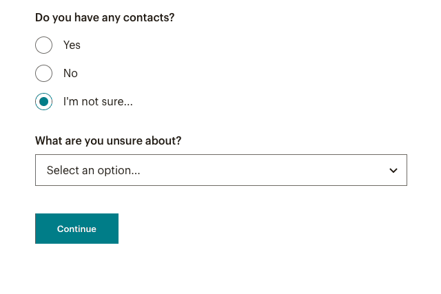Click the "What are you unsure about?" label
This screenshot has height=294, width=441.
click(x=108, y=140)
